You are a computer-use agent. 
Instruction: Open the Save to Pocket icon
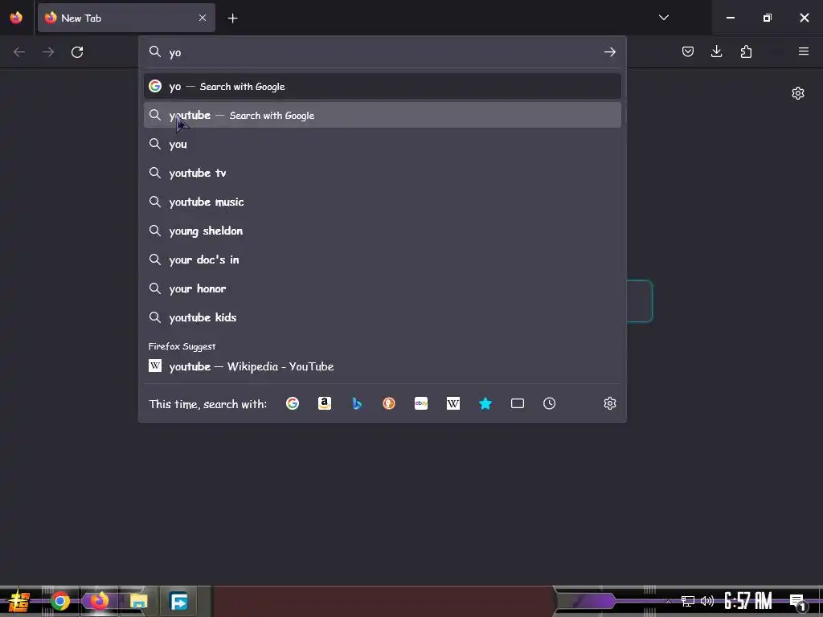coord(688,51)
